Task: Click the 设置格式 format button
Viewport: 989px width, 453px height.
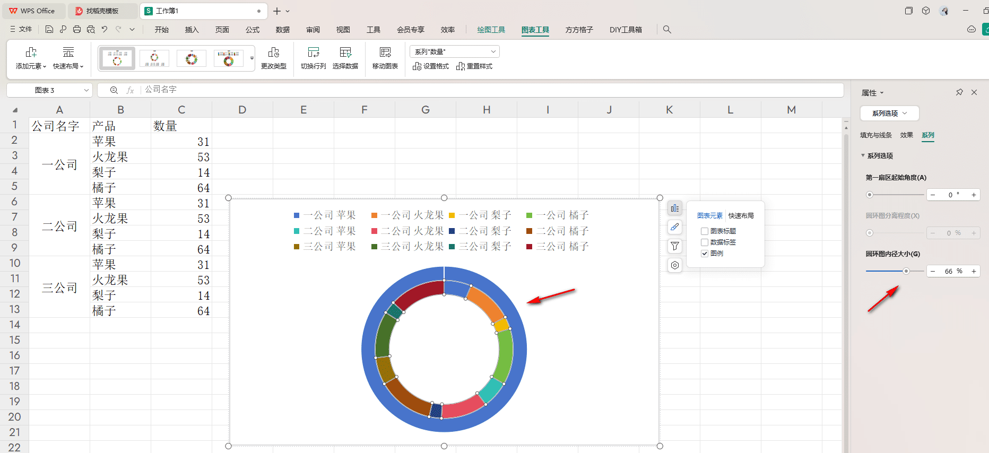Action: tap(430, 66)
